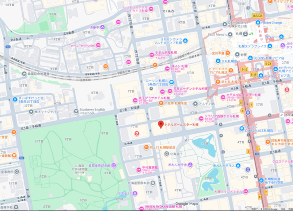Select the Ten to Ten Hostel hotel marker
Viewport: 293px width, 211px height.
pos(98,45)
